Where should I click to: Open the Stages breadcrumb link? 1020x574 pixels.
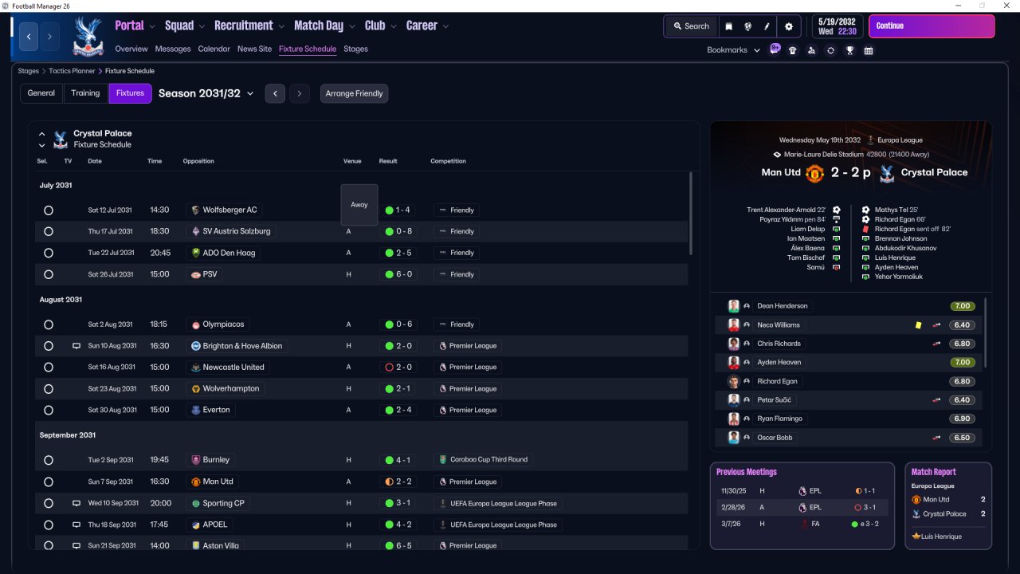tap(28, 71)
